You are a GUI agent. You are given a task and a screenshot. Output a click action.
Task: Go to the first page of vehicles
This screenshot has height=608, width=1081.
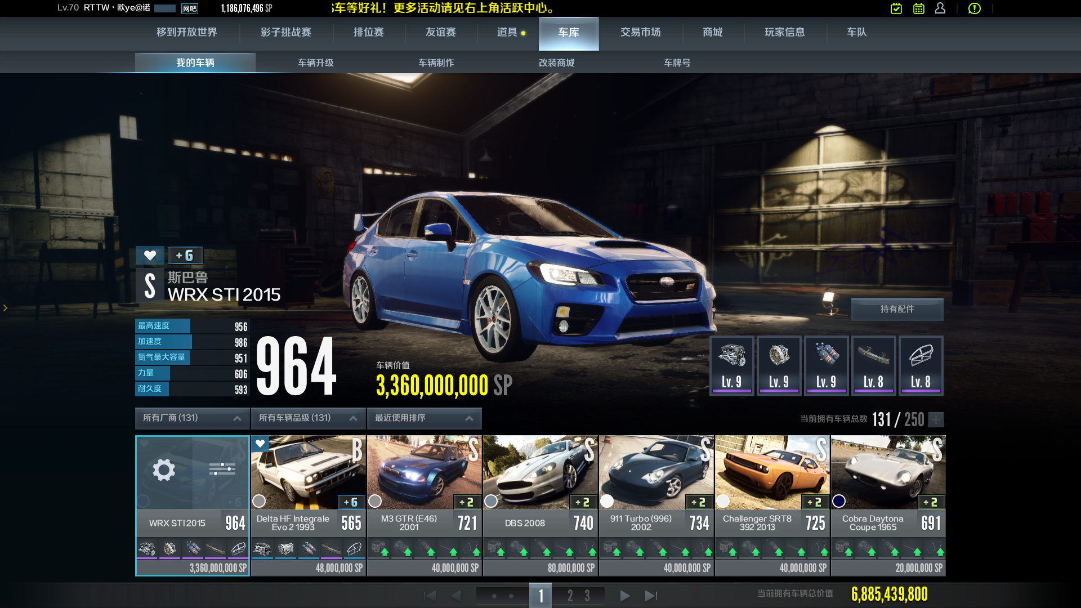430,596
